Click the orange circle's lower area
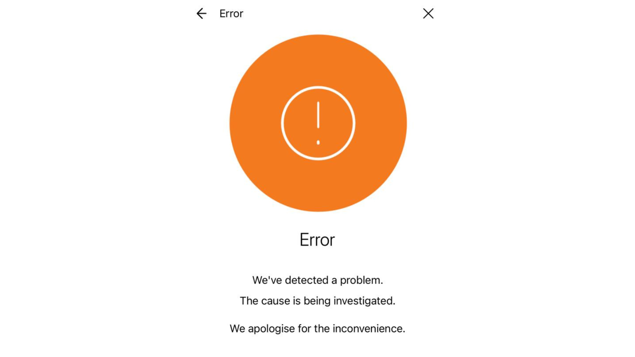The width and height of the screenshot is (635, 357). (x=318, y=186)
